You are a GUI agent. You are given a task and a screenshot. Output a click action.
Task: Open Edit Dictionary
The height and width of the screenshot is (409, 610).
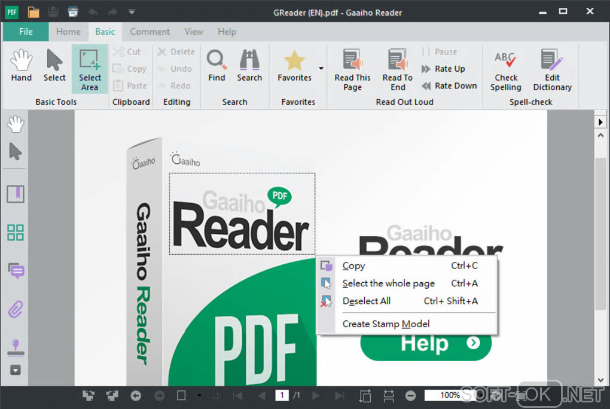(552, 70)
